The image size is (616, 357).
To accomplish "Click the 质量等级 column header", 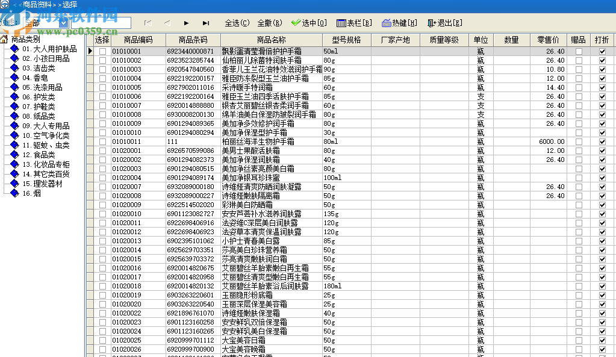I will click(x=444, y=40).
